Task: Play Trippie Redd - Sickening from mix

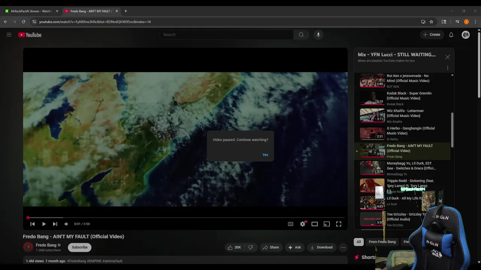Action: (402, 186)
